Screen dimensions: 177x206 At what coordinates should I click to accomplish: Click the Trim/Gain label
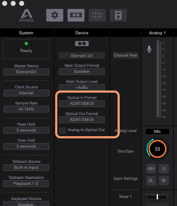click(126, 151)
